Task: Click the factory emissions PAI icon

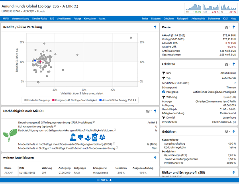Action: (x=73, y=137)
